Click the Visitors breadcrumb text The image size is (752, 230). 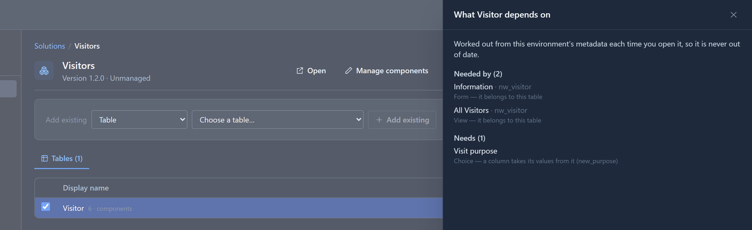87,46
